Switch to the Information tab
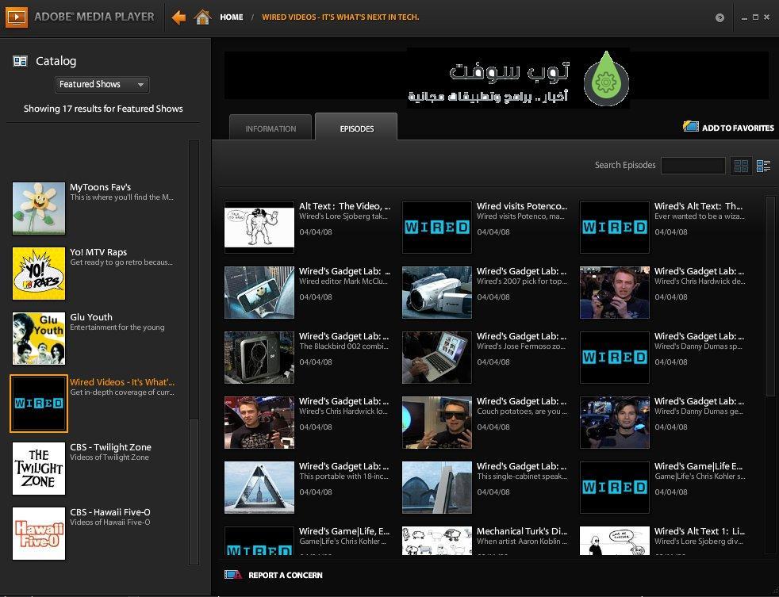 271,128
